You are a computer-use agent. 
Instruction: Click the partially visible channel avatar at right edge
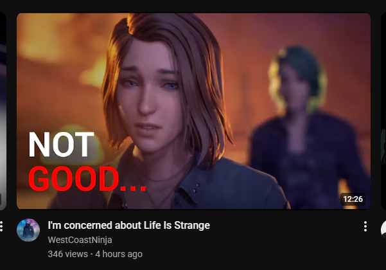[x=383, y=230]
